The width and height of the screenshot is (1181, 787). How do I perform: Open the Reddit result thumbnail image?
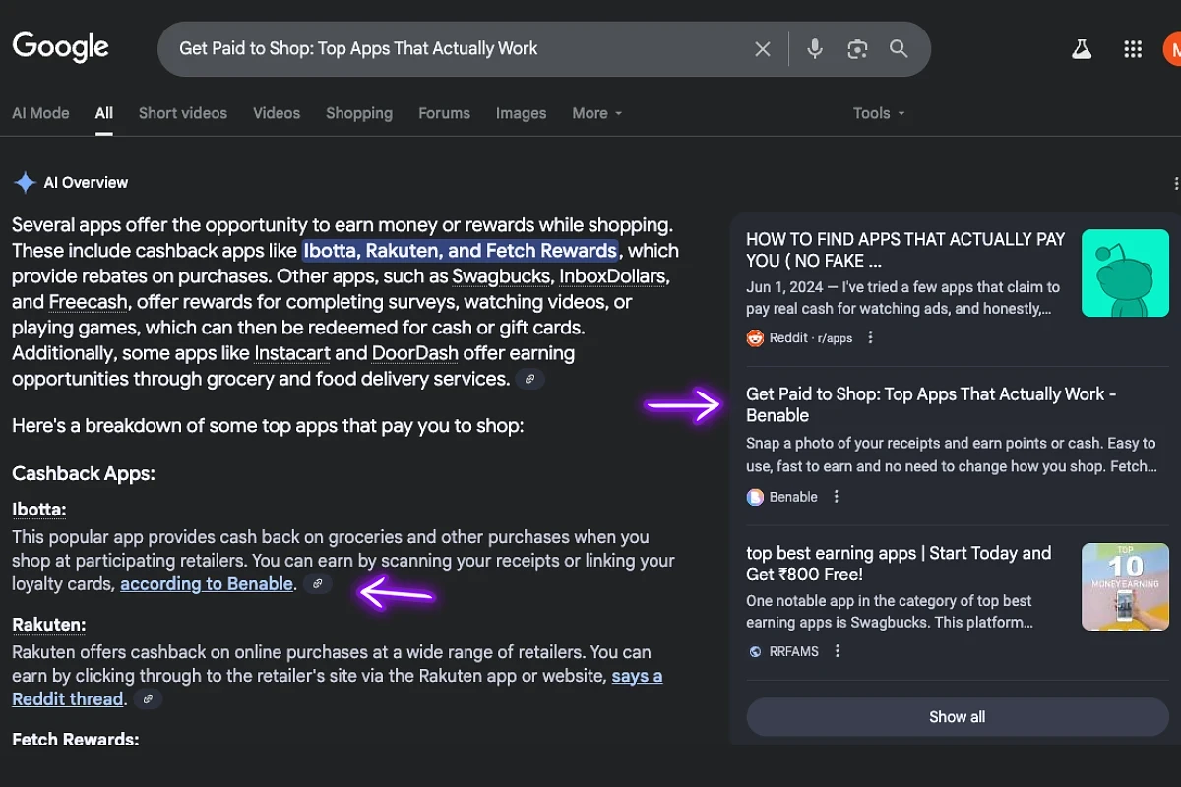1125,273
